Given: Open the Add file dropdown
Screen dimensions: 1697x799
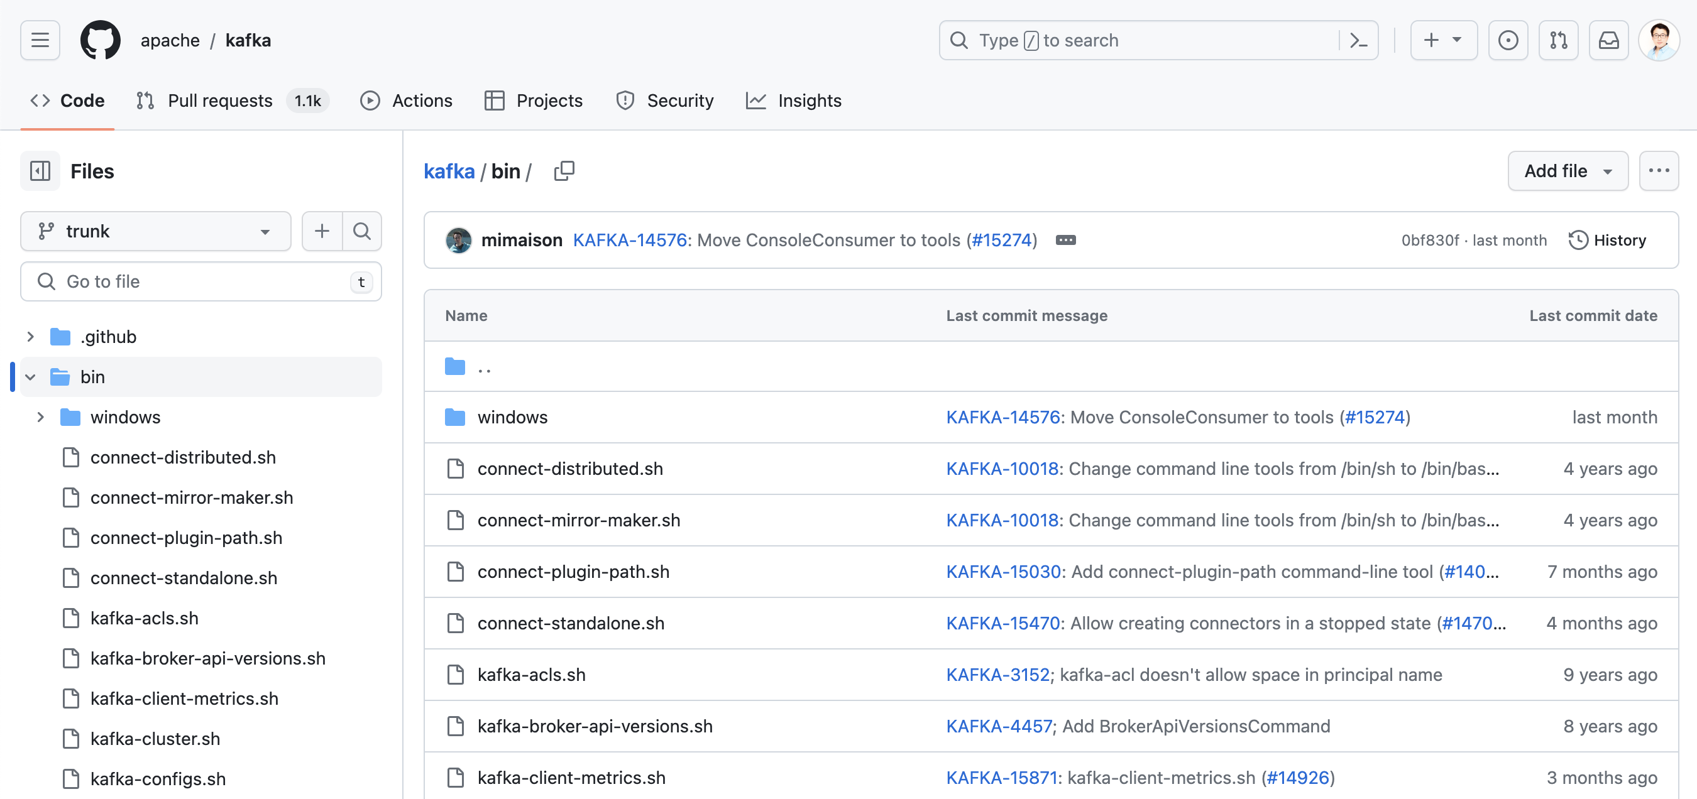Looking at the screenshot, I should point(1568,171).
